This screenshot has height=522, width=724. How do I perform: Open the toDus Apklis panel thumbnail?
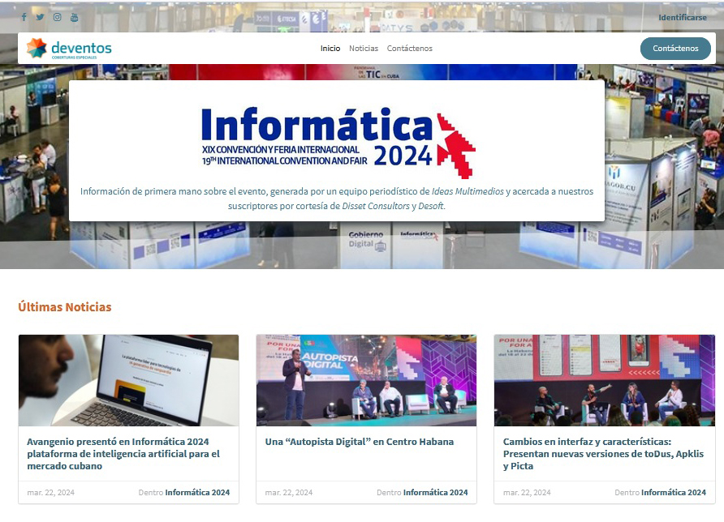point(605,380)
